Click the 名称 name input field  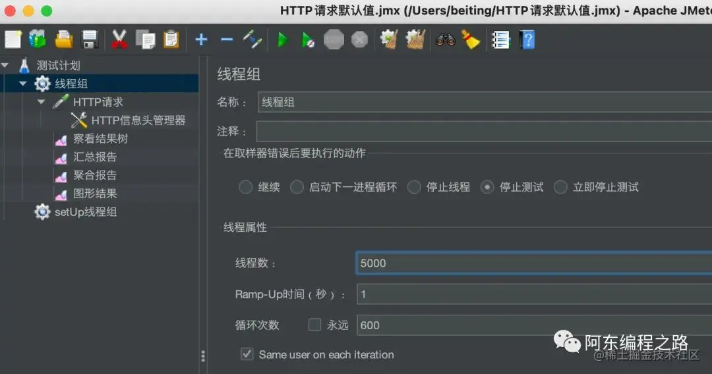point(485,102)
